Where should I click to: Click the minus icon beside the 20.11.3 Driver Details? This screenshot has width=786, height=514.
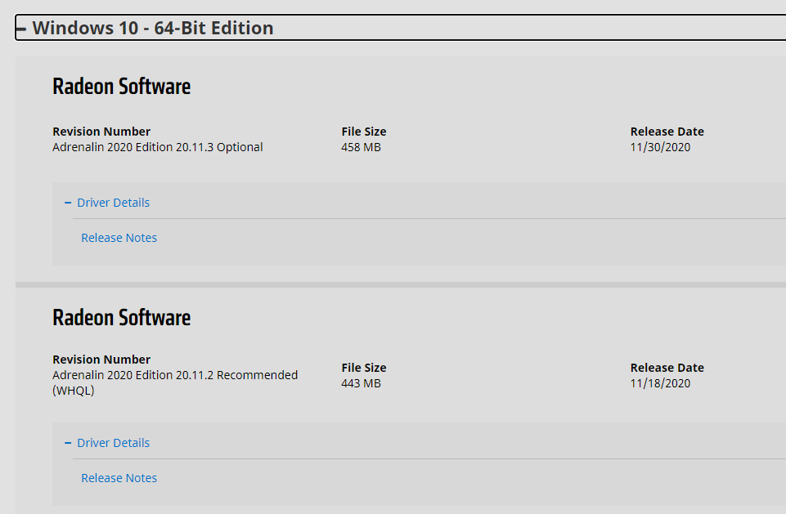tap(68, 203)
